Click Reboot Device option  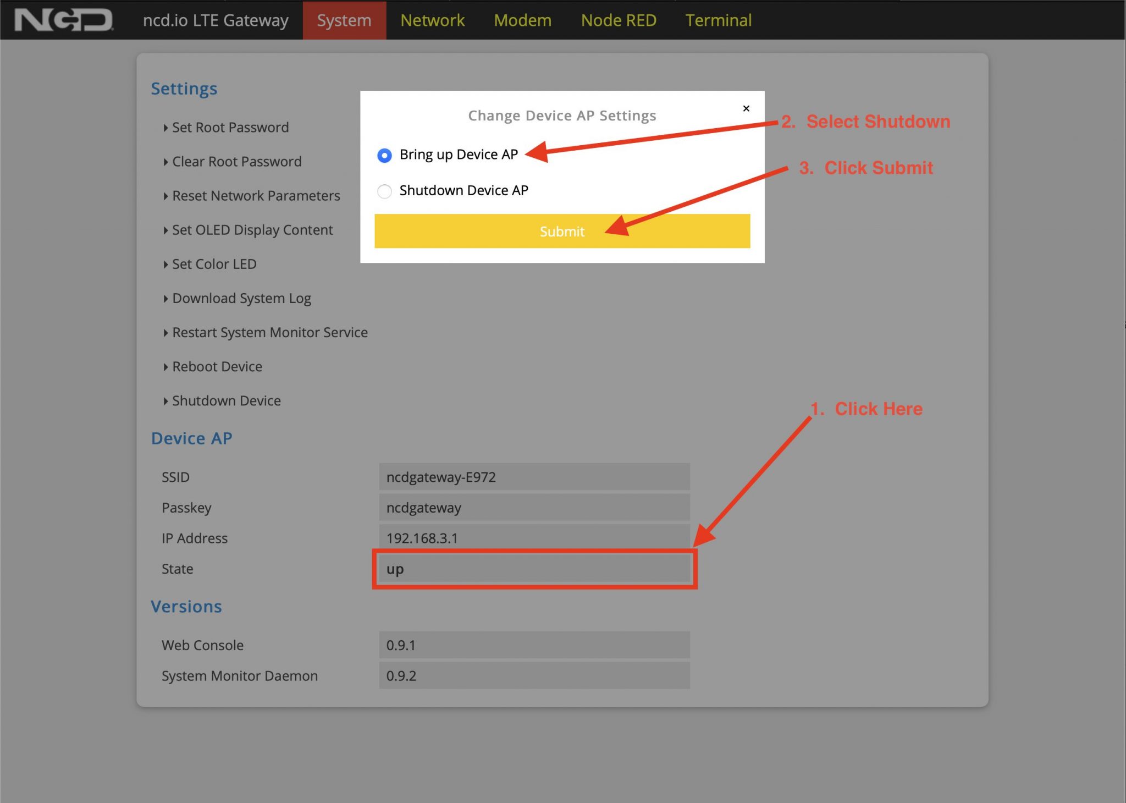pyautogui.click(x=217, y=366)
